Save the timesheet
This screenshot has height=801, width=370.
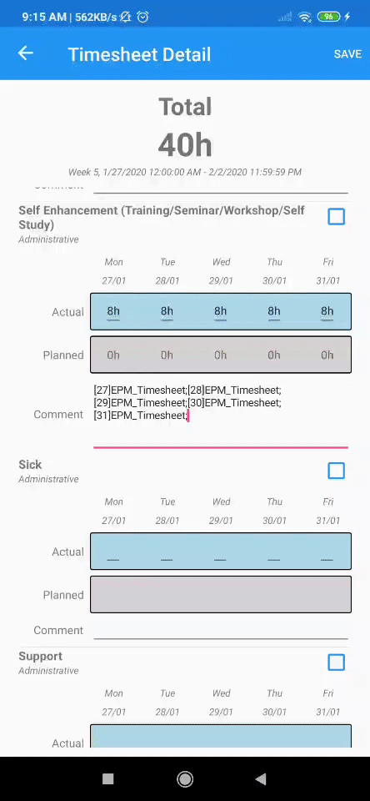pyautogui.click(x=347, y=53)
